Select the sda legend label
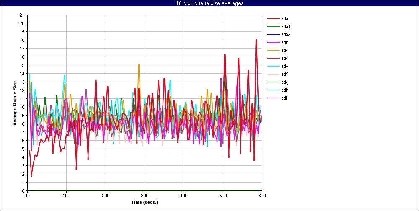 (x=285, y=19)
